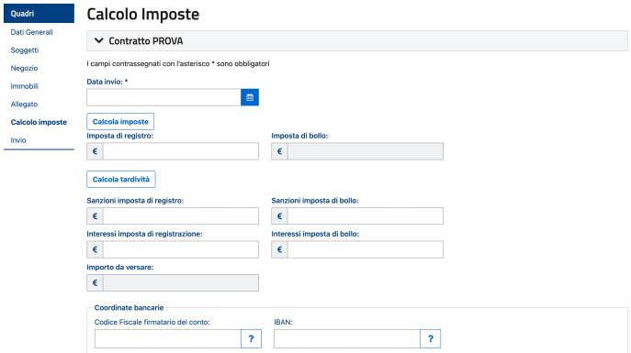Select Negozio from the sidebar menu
631x353 pixels.
(x=24, y=68)
